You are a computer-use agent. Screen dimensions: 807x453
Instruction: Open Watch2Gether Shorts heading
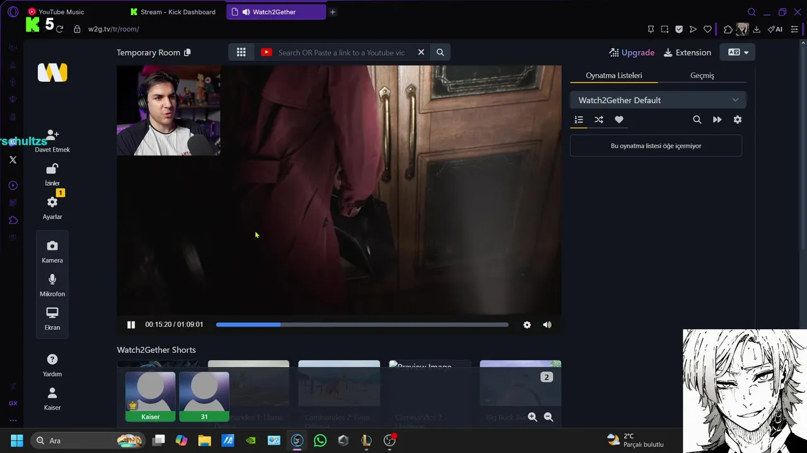coord(156,350)
